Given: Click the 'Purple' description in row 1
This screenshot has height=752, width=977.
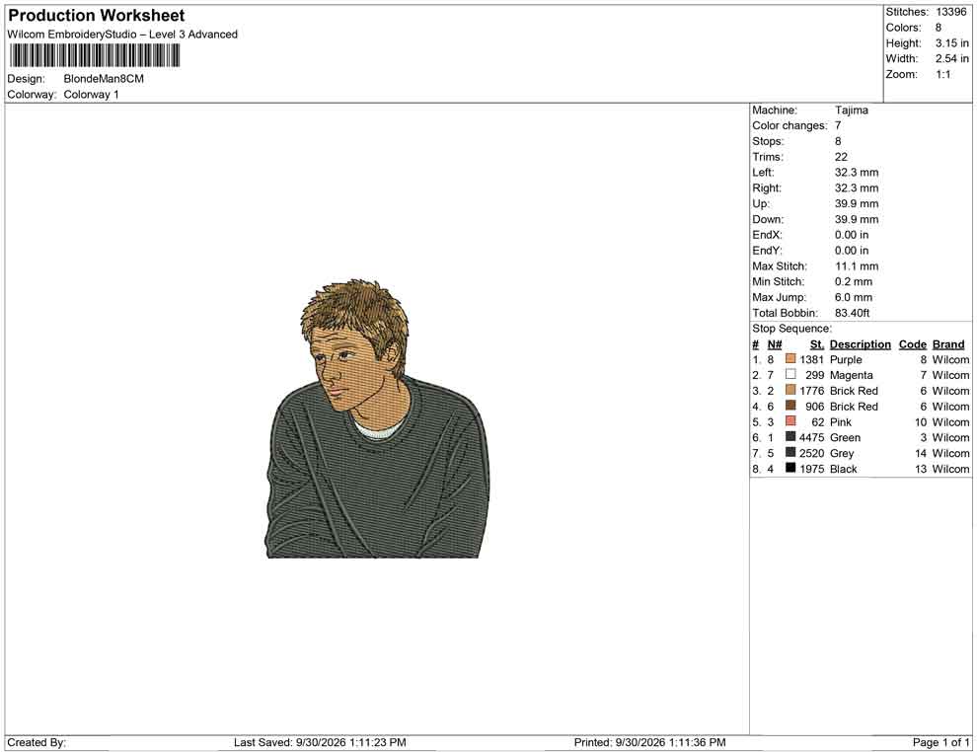Looking at the screenshot, I should coord(846,360).
